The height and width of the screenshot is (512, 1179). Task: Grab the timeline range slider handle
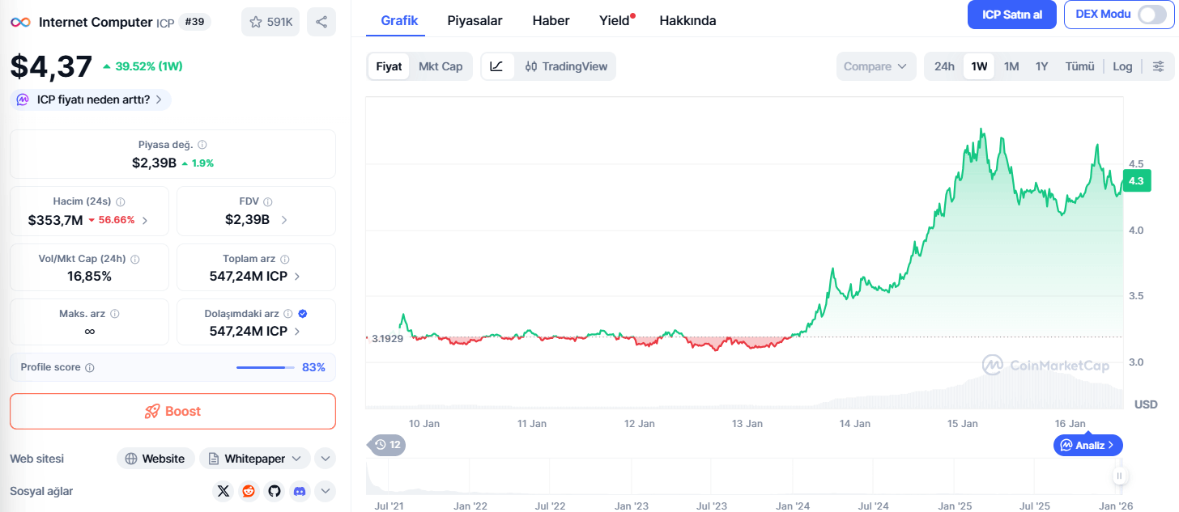tap(1120, 476)
